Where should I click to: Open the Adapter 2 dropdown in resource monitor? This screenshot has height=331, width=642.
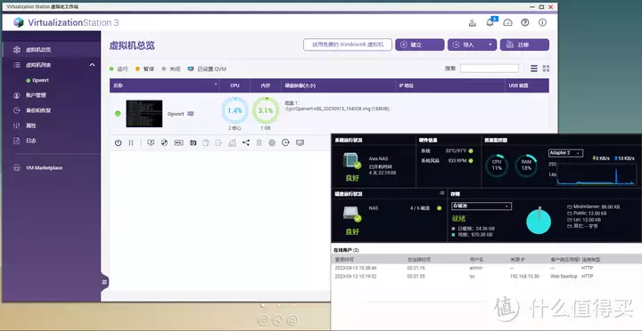point(565,153)
